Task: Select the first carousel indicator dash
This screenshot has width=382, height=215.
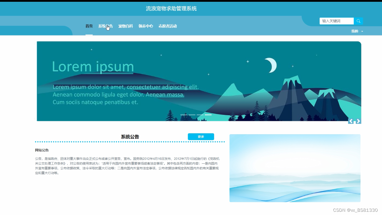Action: (184, 115)
